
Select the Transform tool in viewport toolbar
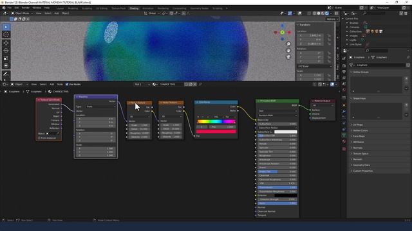point(6,65)
